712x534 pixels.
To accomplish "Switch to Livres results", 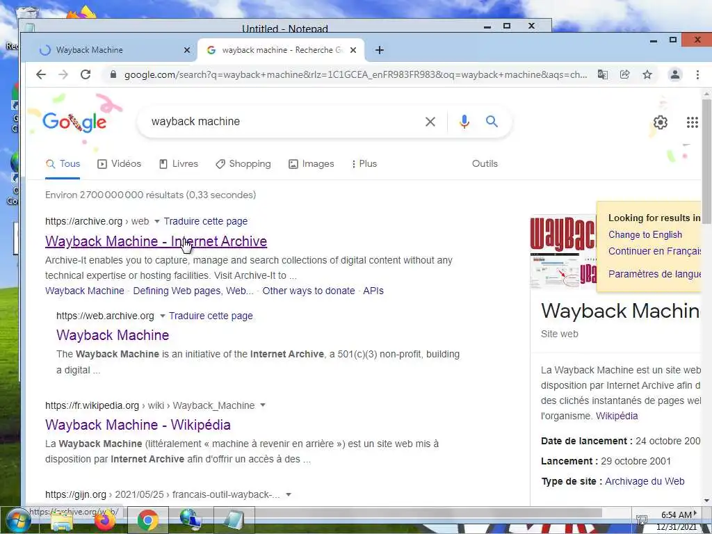I will (179, 164).
